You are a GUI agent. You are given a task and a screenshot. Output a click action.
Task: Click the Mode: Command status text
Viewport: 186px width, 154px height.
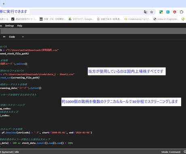(171, 152)
